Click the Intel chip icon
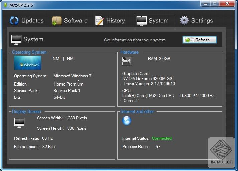The width and height of the screenshot is (238, 171). pos(127,61)
